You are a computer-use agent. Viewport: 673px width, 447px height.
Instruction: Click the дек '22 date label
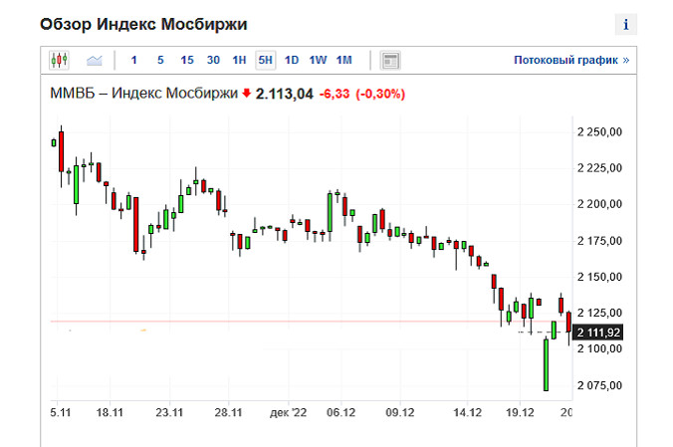click(289, 412)
